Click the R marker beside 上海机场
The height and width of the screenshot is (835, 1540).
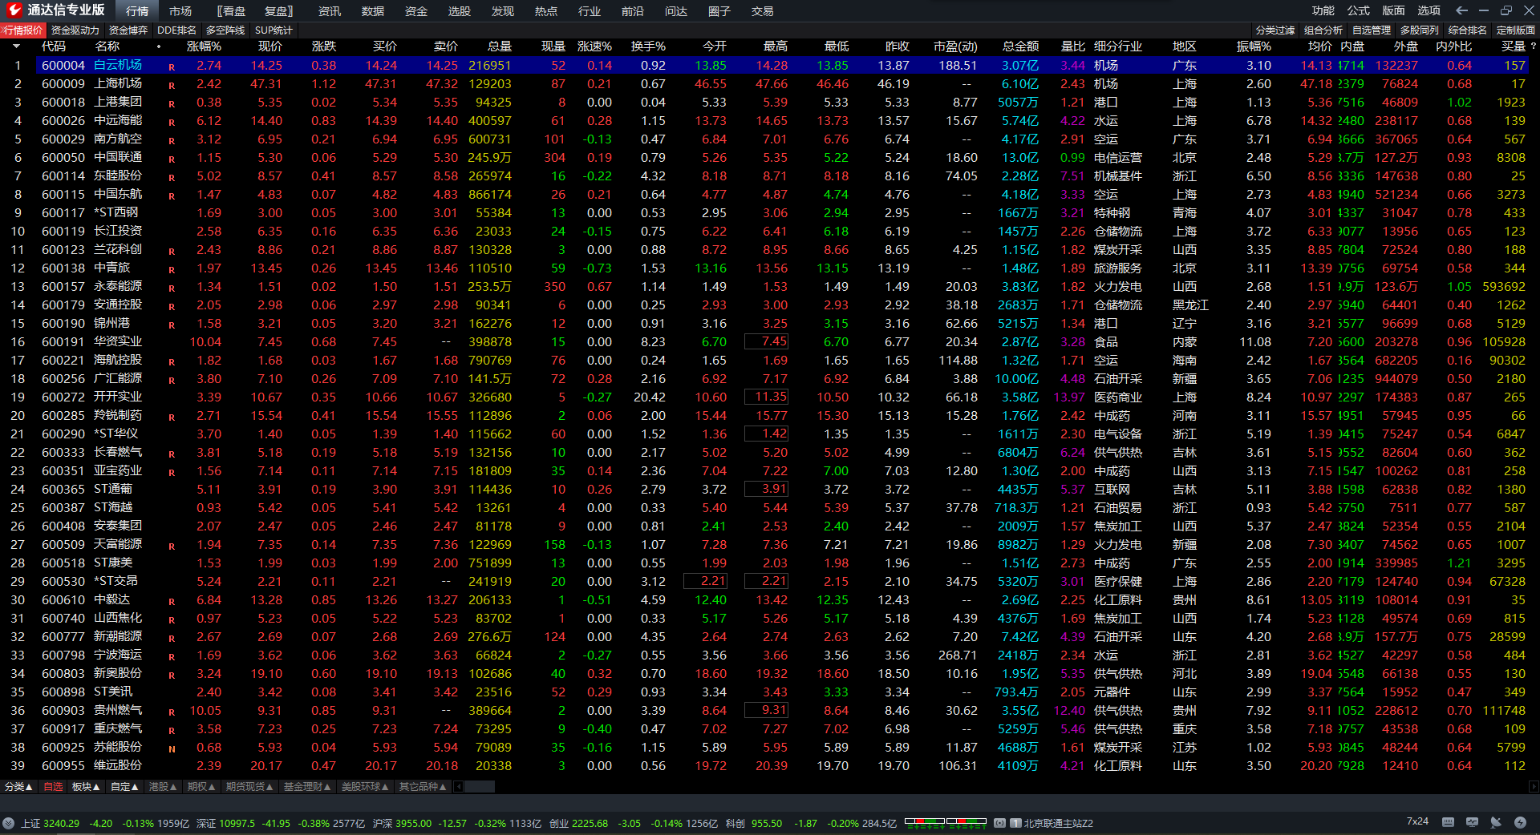point(172,86)
